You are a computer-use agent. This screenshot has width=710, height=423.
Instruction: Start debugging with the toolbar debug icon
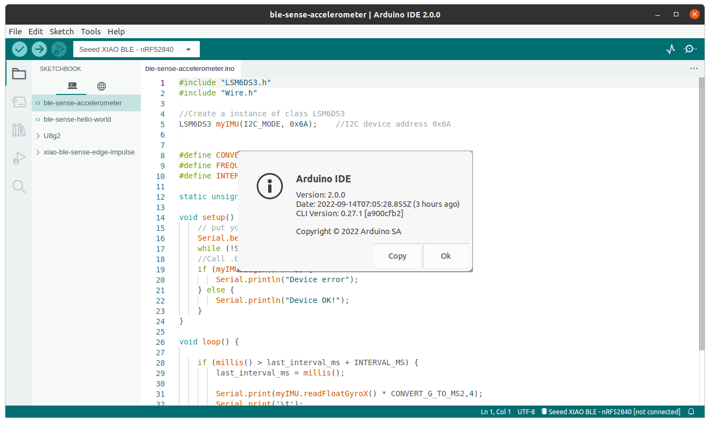point(58,49)
